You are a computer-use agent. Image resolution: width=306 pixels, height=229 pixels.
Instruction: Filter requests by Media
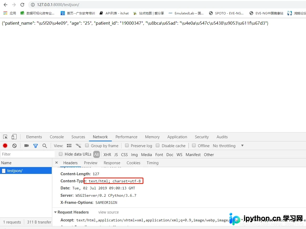pos(147,155)
